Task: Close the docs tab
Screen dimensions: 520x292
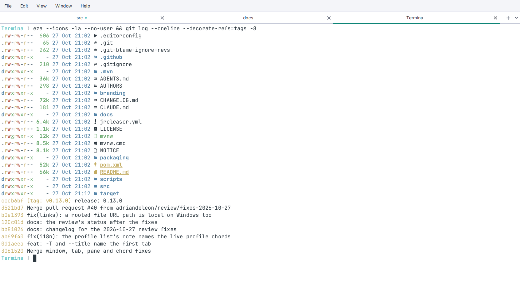Action: pos(329,18)
